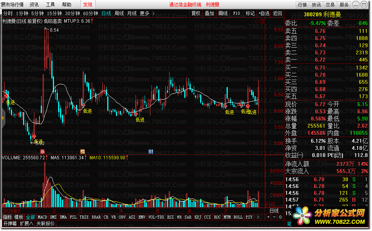Switch to the 分时 chart period
372x231 pixels.
[x=8, y=14]
